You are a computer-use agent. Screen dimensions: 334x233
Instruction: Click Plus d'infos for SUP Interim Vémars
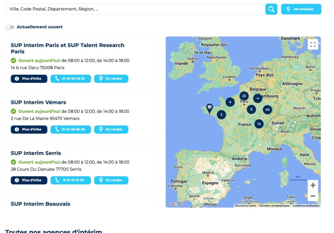tap(29, 130)
